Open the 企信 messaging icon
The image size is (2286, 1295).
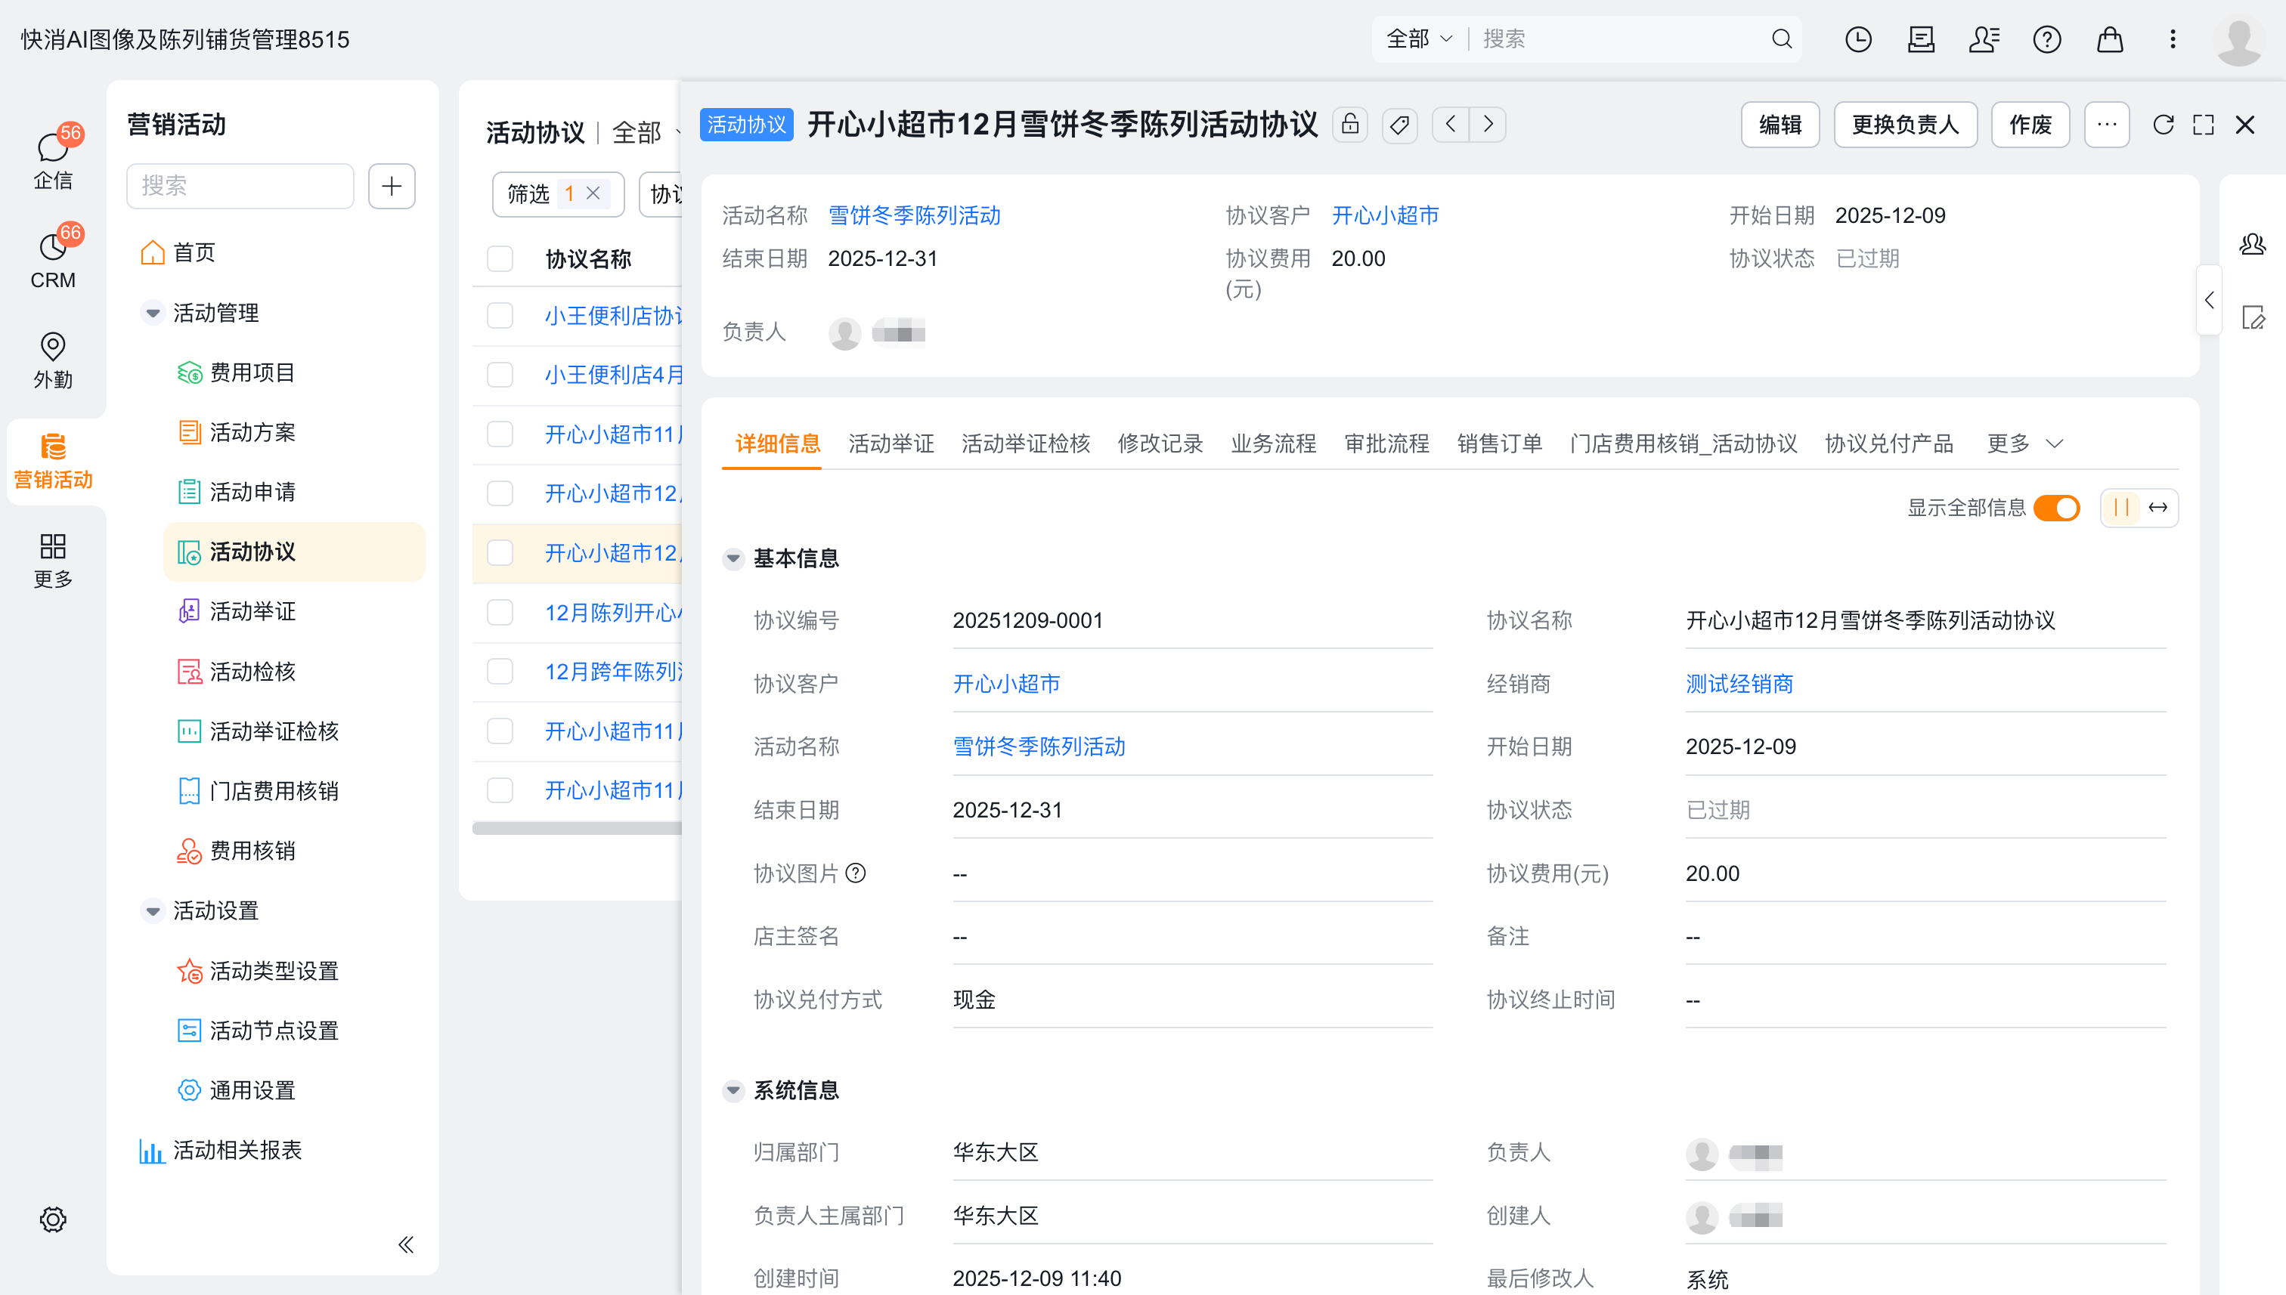[52, 159]
